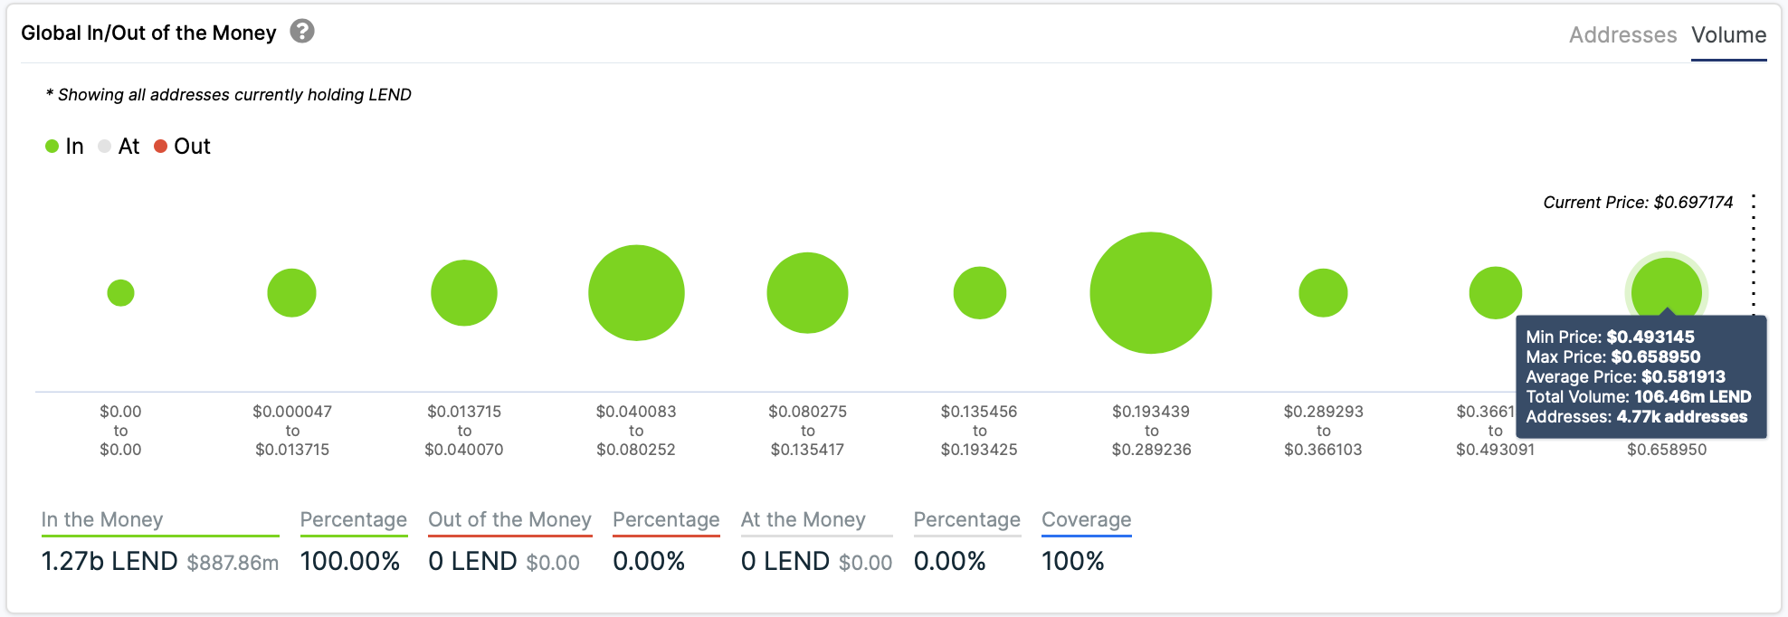The image size is (1788, 617).
Task: Select the largest bubble at $0.193439 range
Action: (1150, 293)
